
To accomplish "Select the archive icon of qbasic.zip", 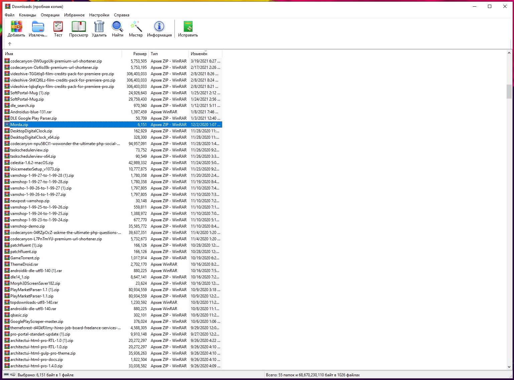I will click(x=7, y=315).
